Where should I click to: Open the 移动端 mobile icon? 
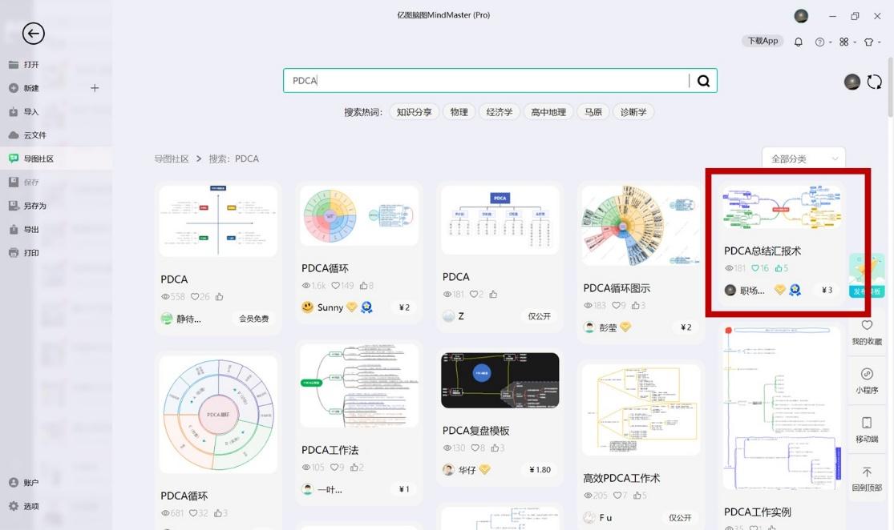click(x=867, y=423)
